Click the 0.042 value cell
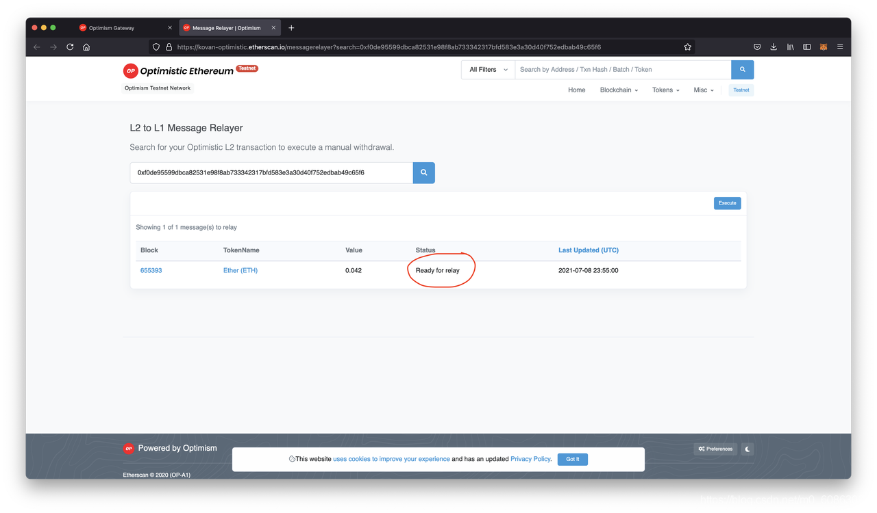 click(354, 271)
